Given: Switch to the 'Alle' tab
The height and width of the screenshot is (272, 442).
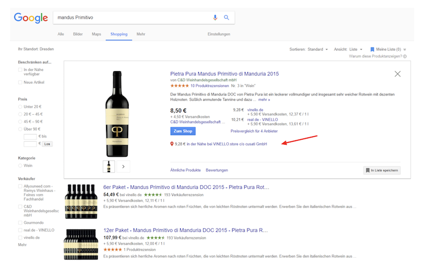Looking at the screenshot, I should (61, 34).
